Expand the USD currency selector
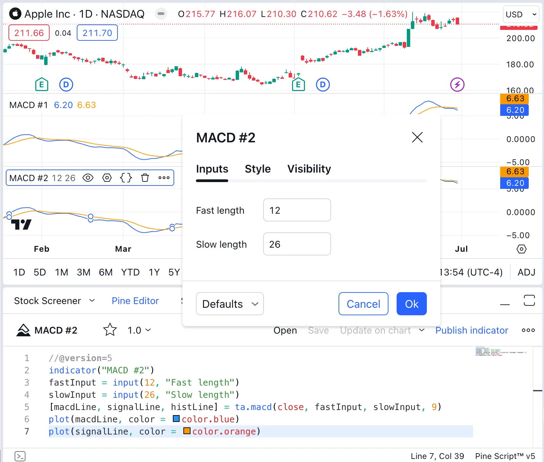Viewport: 544px width, 462px height. click(x=521, y=15)
